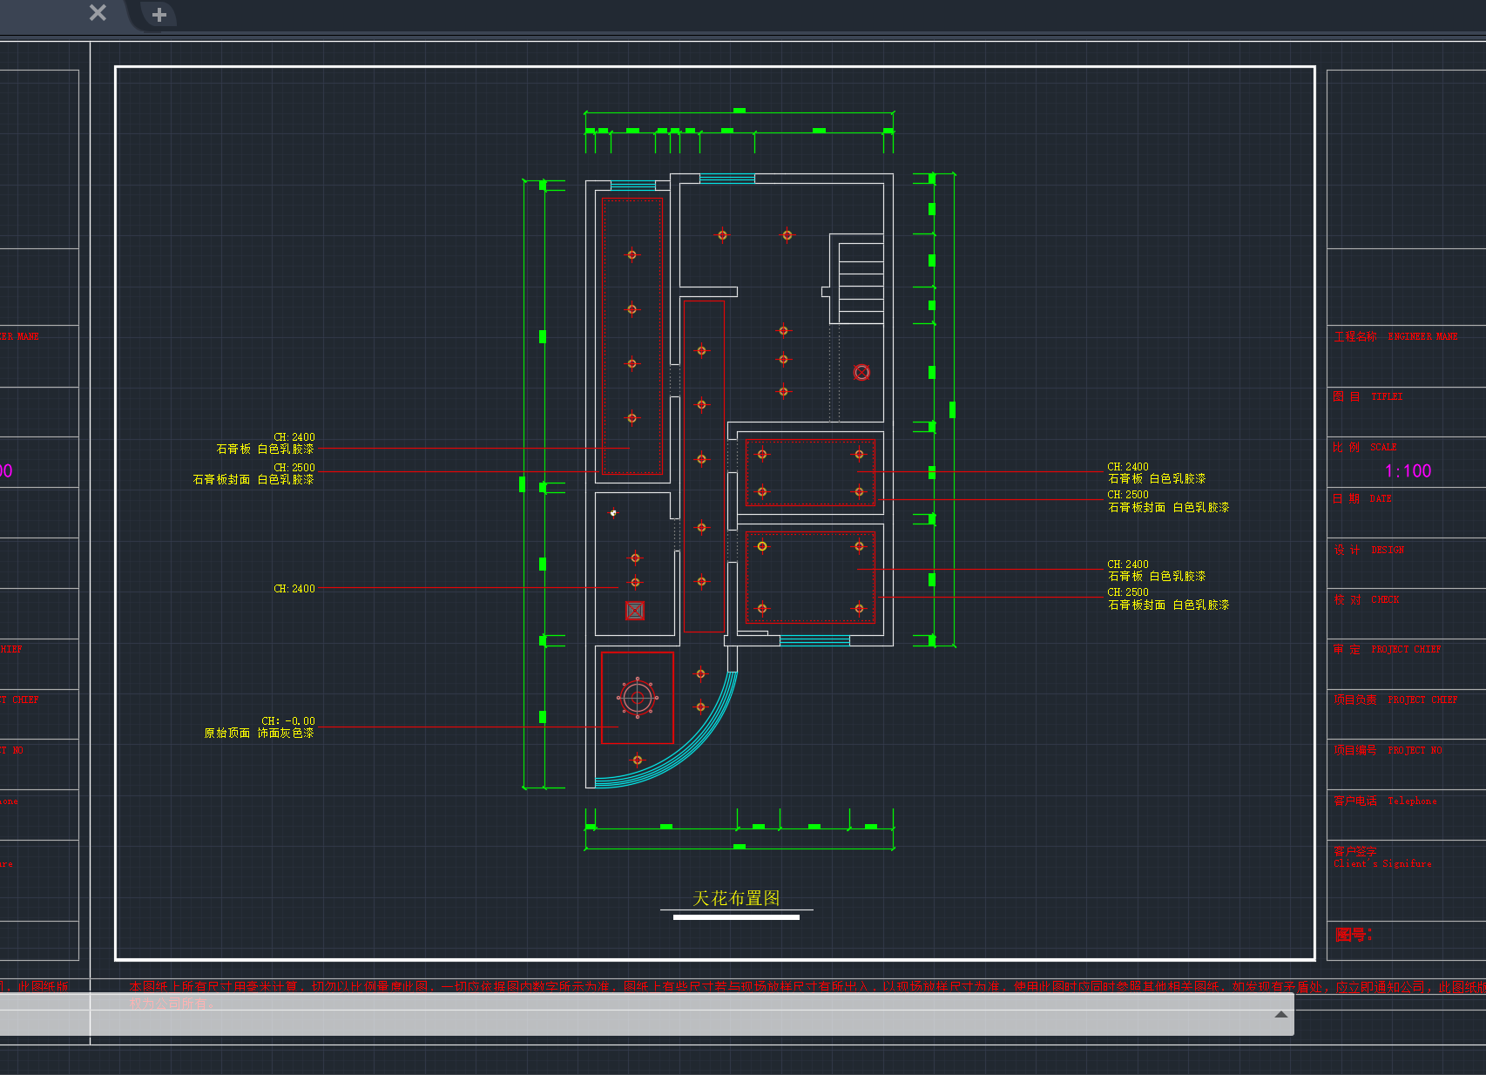The height and width of the screenshot is (1075, 1486).
Task: Expand the command line history arrow
Action: click(1280, 1014)
